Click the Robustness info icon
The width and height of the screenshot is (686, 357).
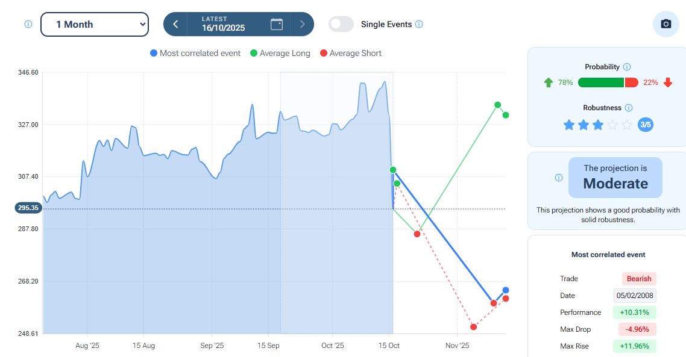tap(629, 108)
